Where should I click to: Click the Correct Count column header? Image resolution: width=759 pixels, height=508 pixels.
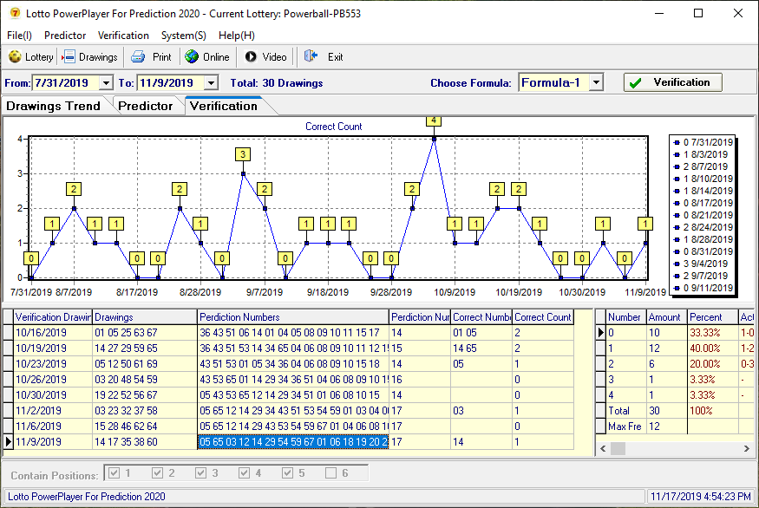pos(543,317)
